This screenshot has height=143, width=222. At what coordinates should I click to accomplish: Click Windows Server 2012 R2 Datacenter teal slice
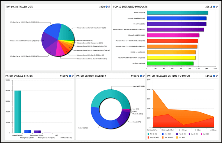coord(67,32)
